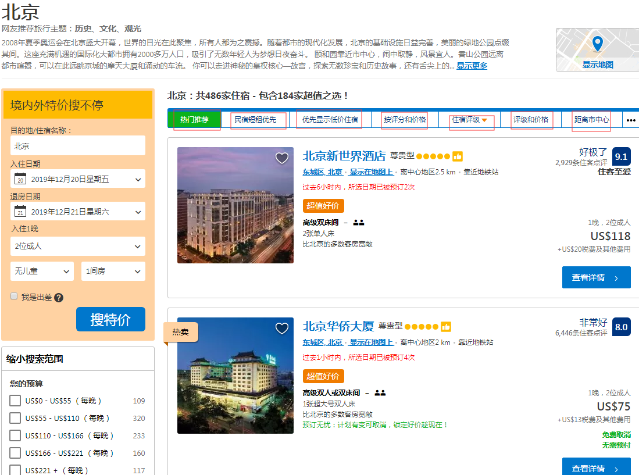Click the 超值好价 badge on 北京新世界酒店

(323, 205)
